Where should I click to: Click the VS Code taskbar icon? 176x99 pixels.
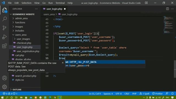point(60,98)
